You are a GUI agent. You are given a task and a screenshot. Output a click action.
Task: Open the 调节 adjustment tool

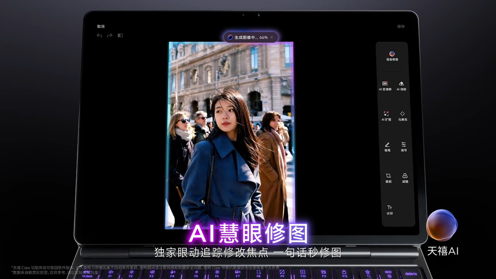tap(404, 147)
